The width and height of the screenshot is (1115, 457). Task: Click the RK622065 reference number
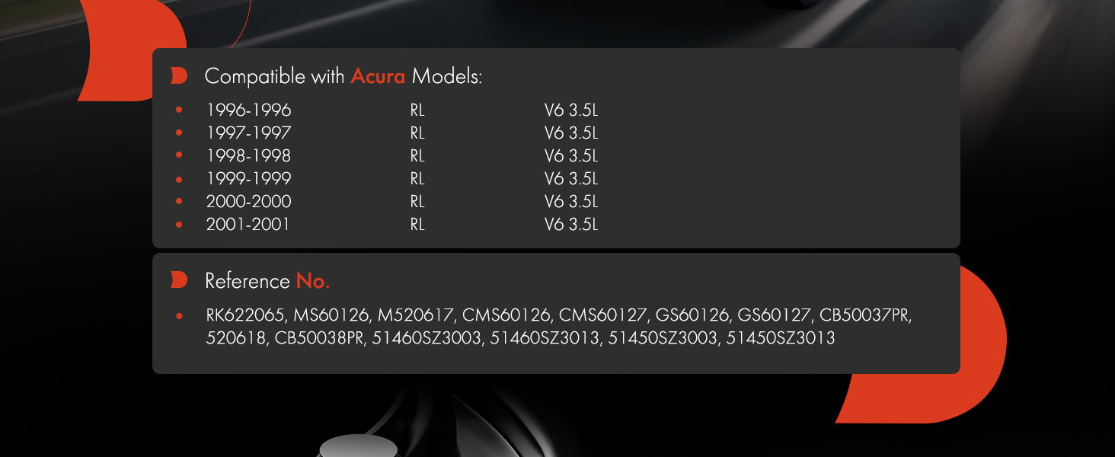coord(245,315)
